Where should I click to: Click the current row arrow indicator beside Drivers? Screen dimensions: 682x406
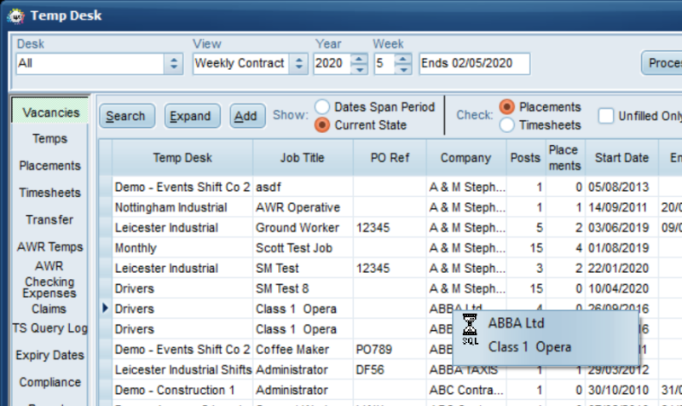tap(105, 308)
